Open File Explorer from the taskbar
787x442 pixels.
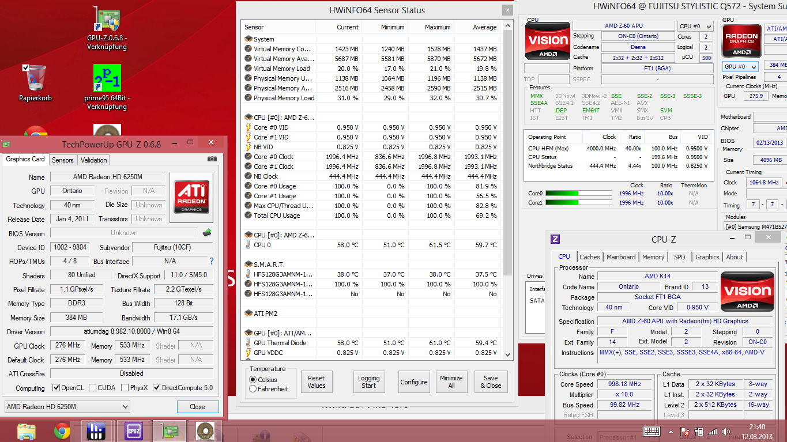pyautogui.click(x=27, y=430)
